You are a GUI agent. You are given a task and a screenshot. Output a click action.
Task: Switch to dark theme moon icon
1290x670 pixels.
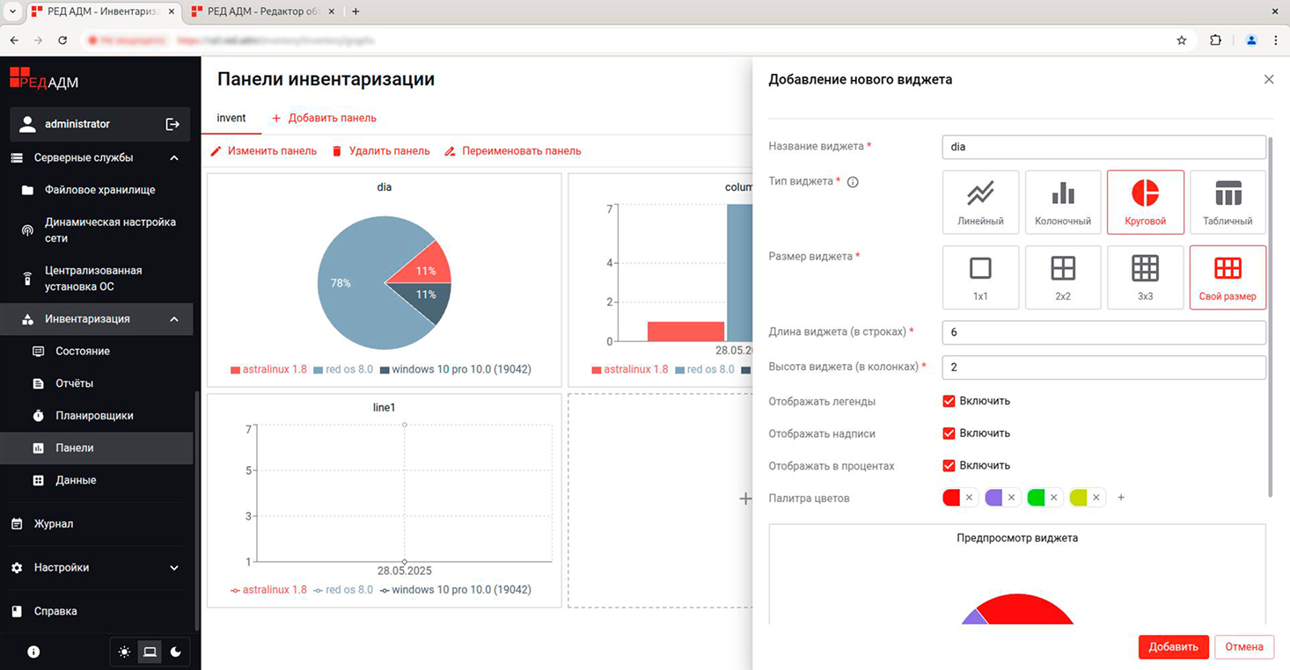click(176, 652)
